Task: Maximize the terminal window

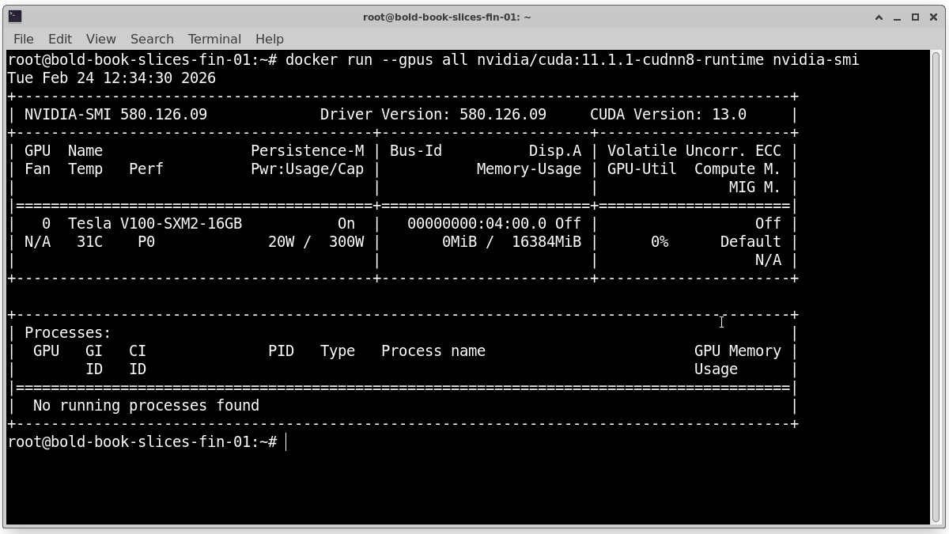Action: coord(915,17)
